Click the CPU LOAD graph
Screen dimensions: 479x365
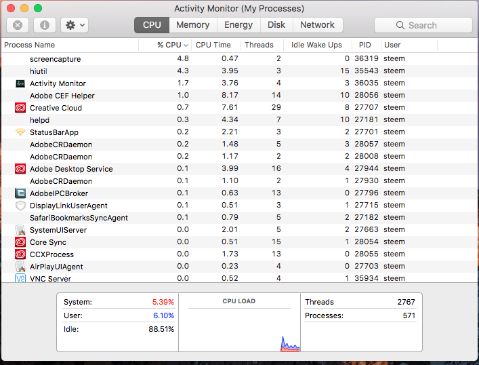240,322
